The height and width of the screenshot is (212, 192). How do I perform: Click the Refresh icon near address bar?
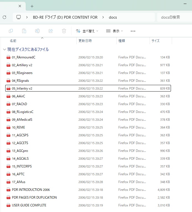(4, 17)
